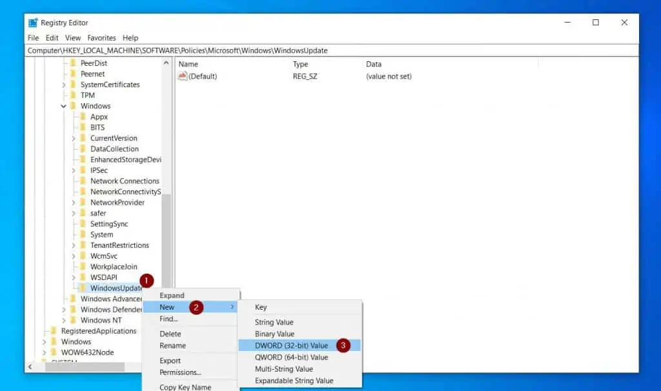Expand the WOW6432Node node

point(45,352)
